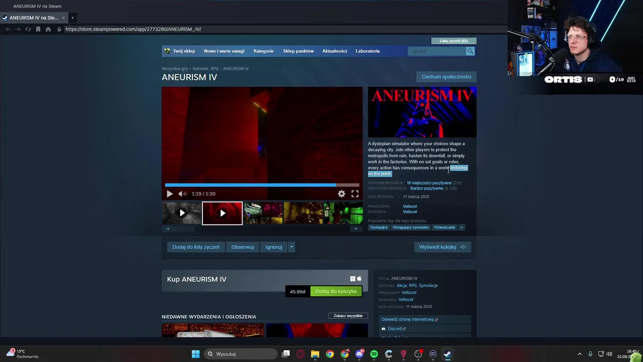Image resolution: width=643 pixels, height=362 pixels.
Task: Open the Windows Start menu
Action: point(195,354)
